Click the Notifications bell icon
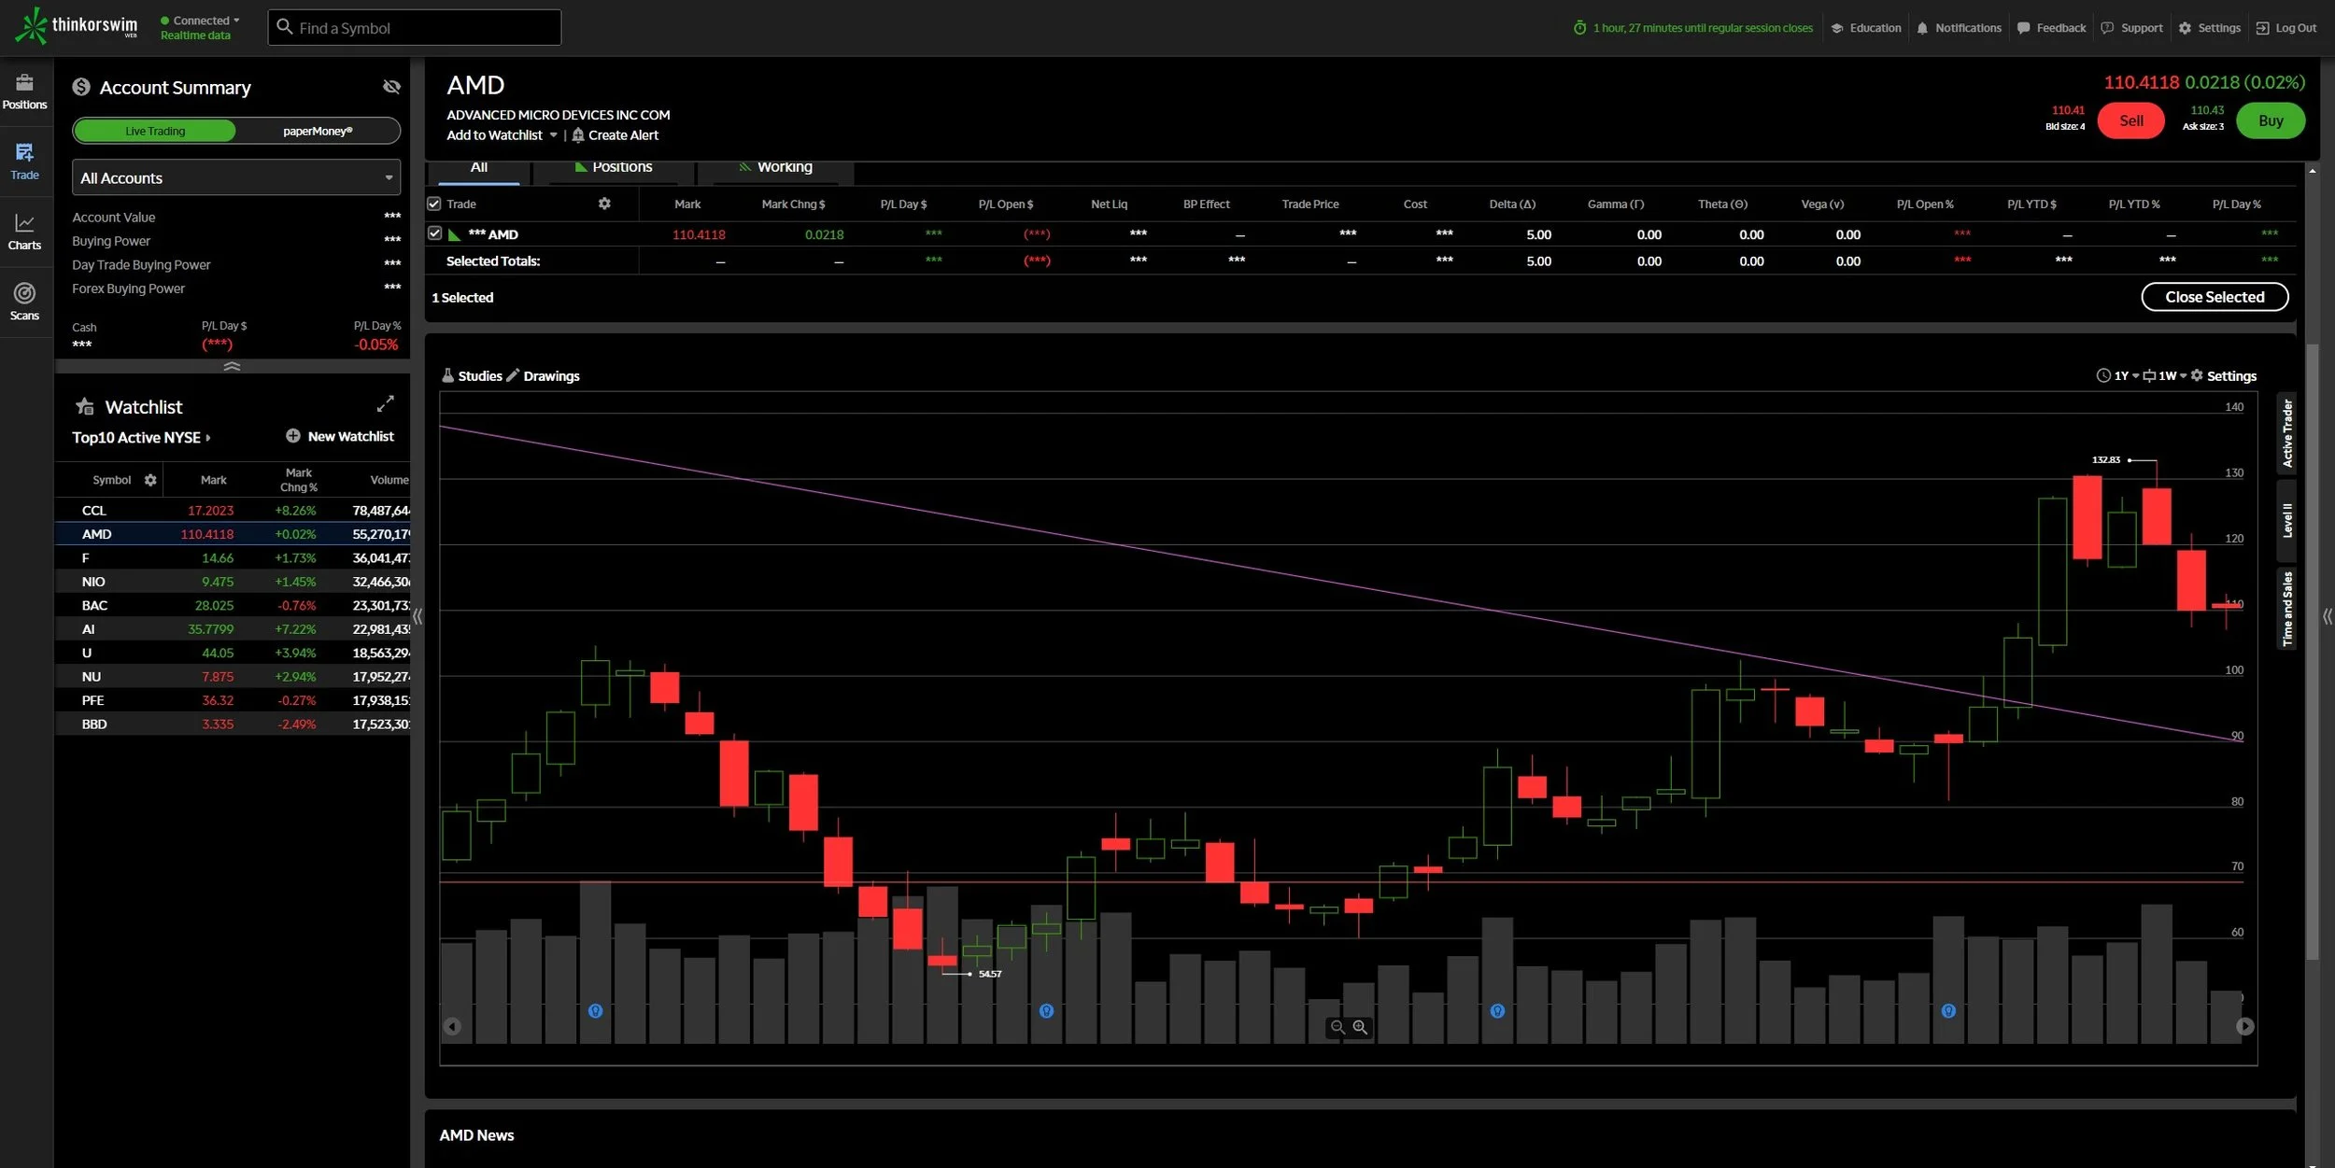The image size is (2335, 1168). pos(1921,27)
